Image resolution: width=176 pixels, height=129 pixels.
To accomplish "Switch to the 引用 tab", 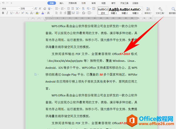I will pos(84,3).
